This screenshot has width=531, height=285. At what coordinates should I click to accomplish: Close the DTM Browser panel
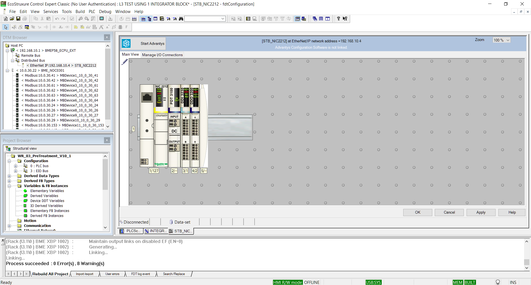[107, 37]
